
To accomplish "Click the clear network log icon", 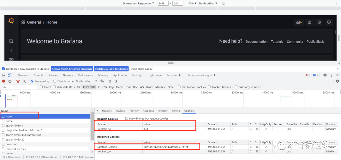I will 10,81.
